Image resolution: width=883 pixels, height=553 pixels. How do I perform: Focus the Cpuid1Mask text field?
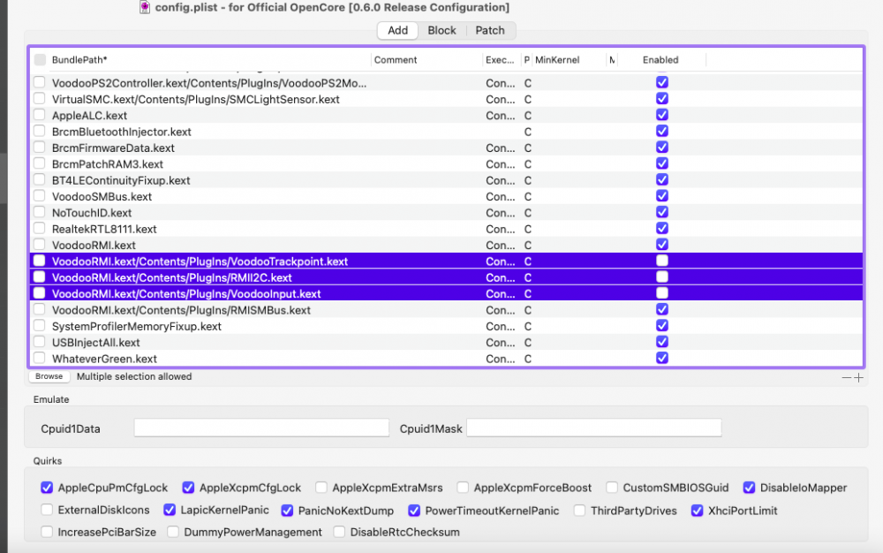coord(593,428)
